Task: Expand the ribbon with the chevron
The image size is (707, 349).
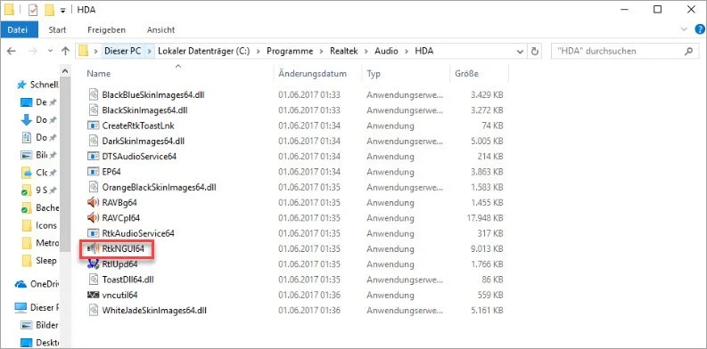Action: (685, 29)
